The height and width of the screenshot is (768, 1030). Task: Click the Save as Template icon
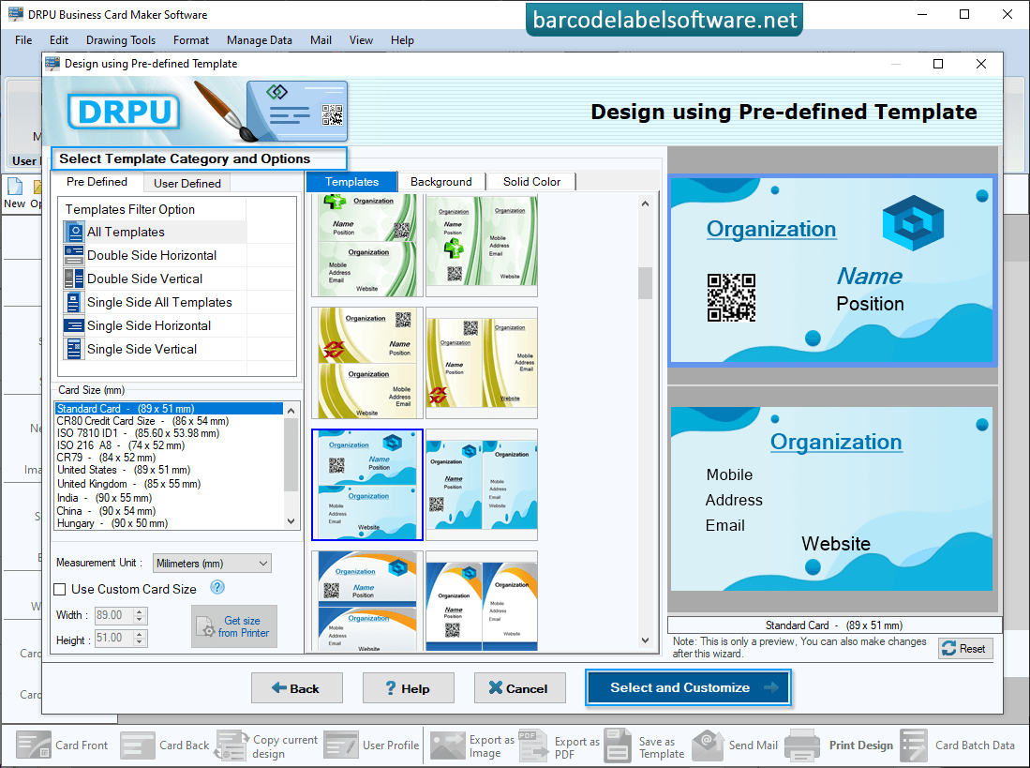coord(618,745)
